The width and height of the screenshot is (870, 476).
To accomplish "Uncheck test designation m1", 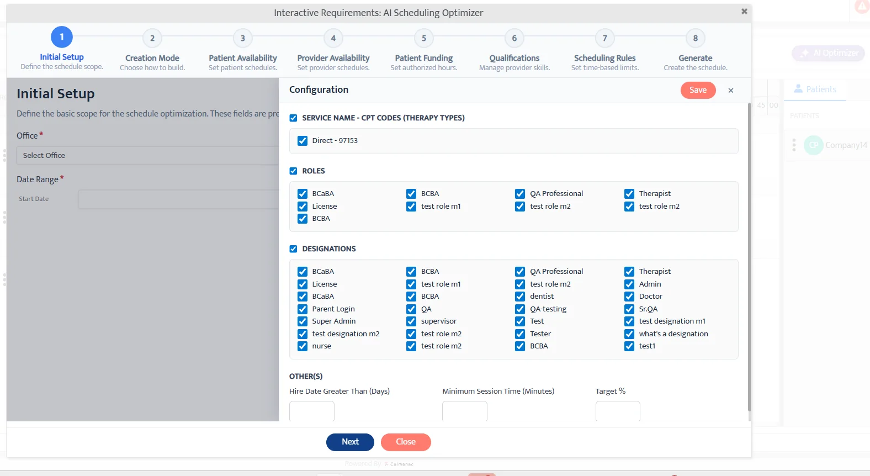I will (629, 321).
